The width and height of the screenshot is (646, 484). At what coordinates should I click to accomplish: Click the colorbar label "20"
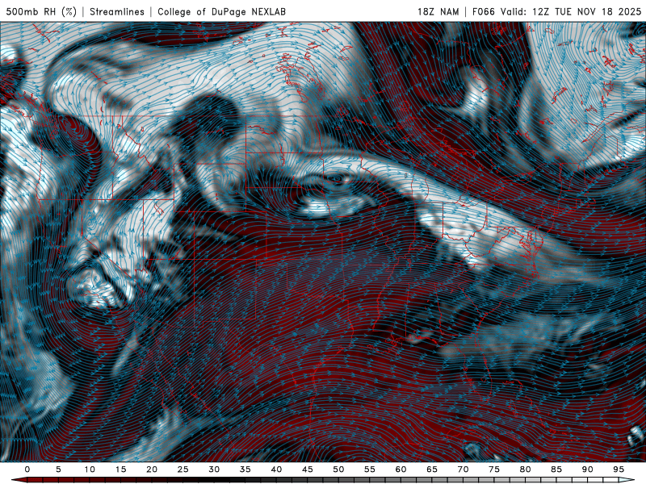click(x=152, y=469)
